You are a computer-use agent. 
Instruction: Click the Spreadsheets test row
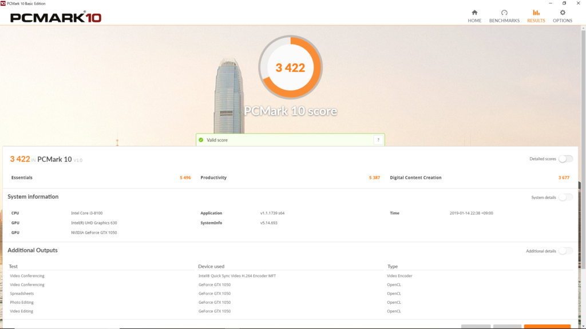[x=22, y=294]
